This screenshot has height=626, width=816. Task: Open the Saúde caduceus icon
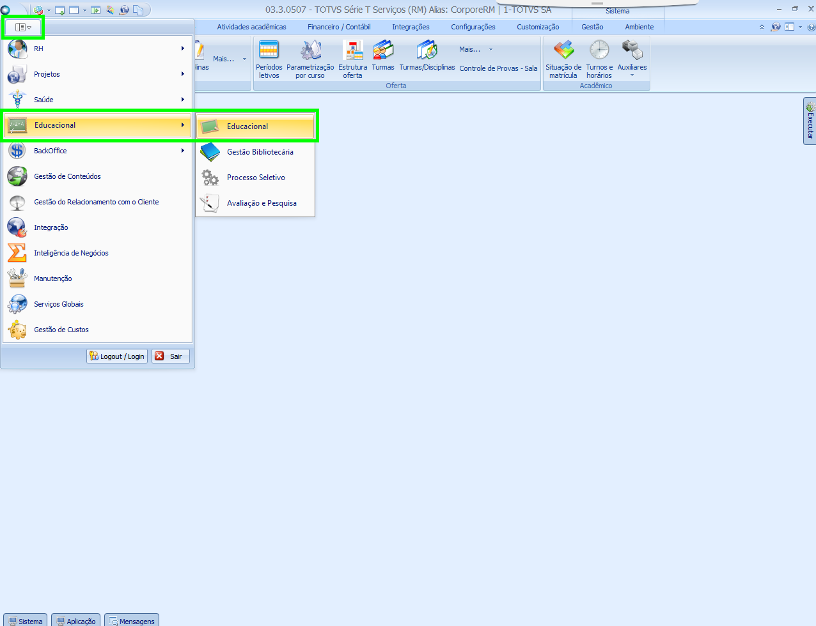(x=17, y=100)
